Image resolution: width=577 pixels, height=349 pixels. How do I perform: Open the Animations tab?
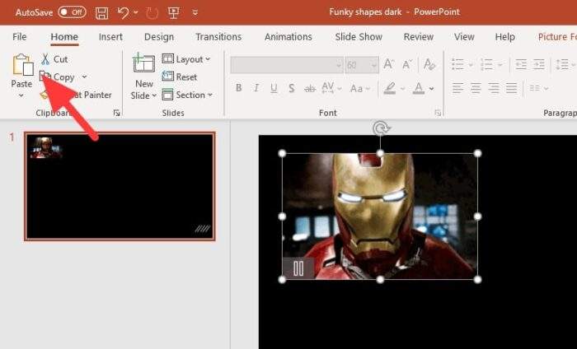pos(288,37)
